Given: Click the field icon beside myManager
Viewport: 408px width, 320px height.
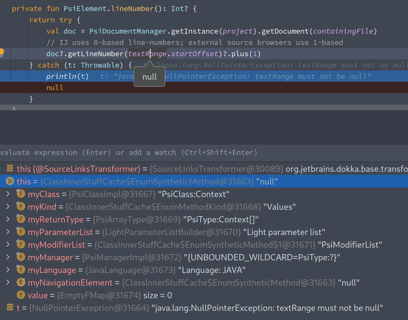Looking at the screenshot, I should (21, 257).
